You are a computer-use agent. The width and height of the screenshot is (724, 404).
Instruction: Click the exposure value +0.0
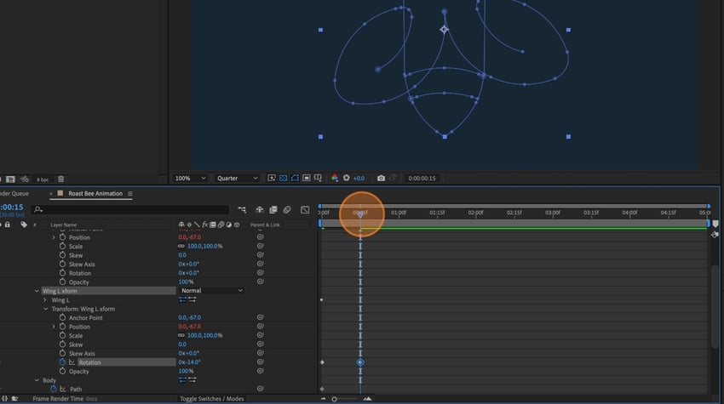359,178
